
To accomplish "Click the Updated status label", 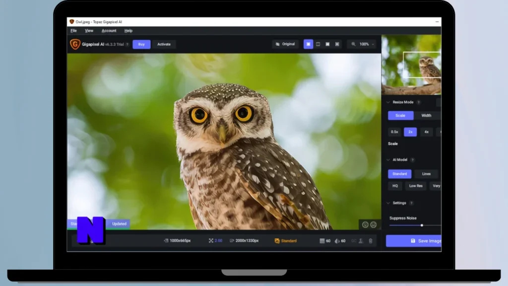I will (119, 224).
